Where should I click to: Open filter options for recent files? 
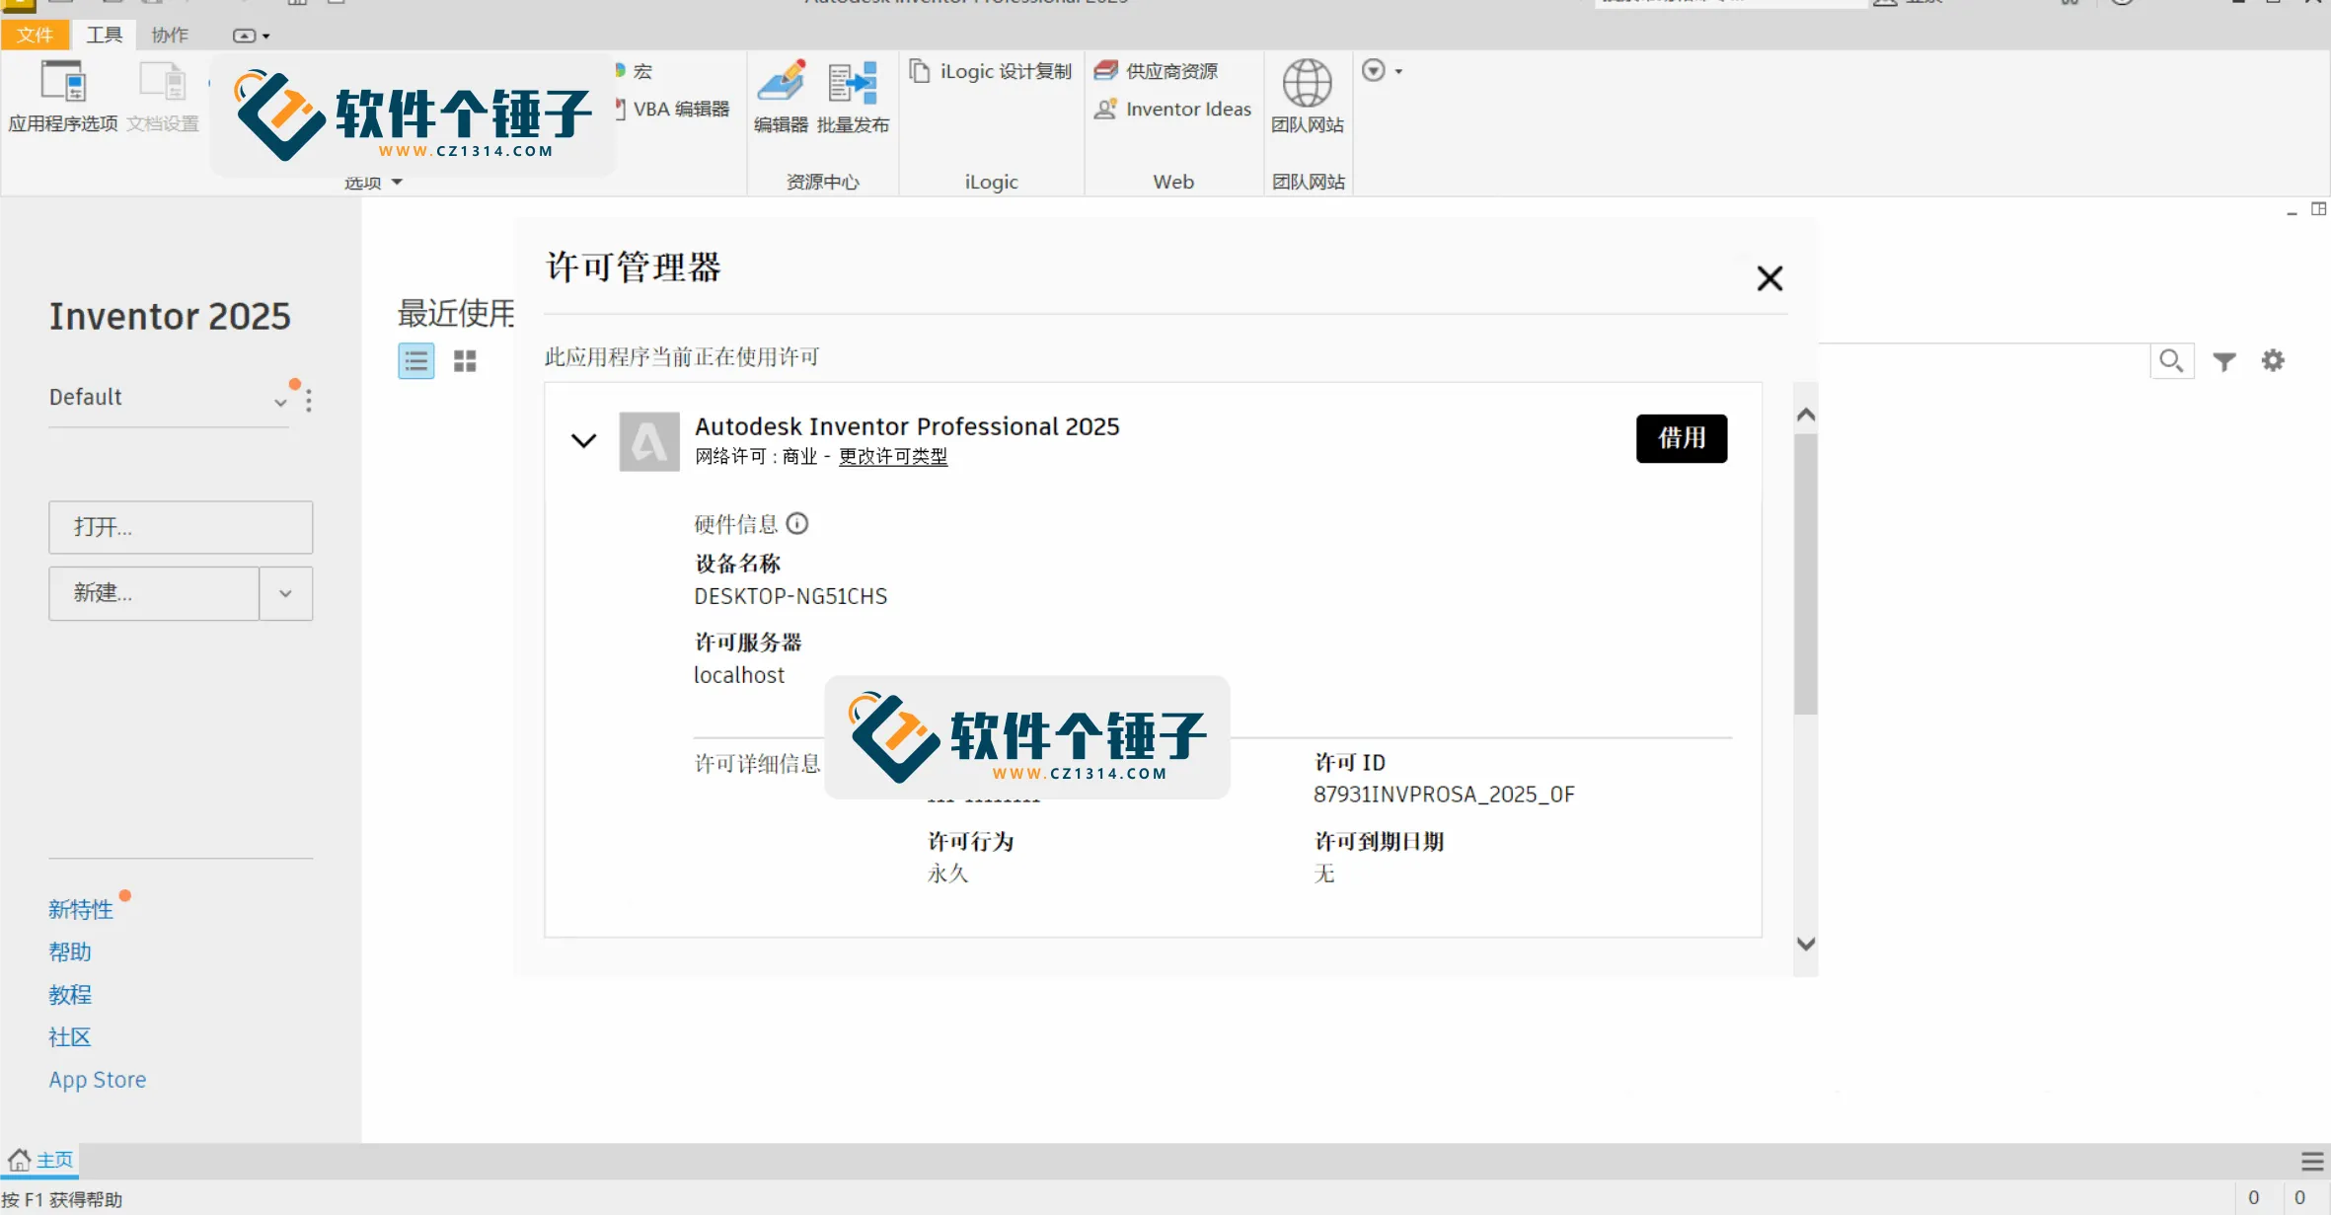tap(2224, 361)
